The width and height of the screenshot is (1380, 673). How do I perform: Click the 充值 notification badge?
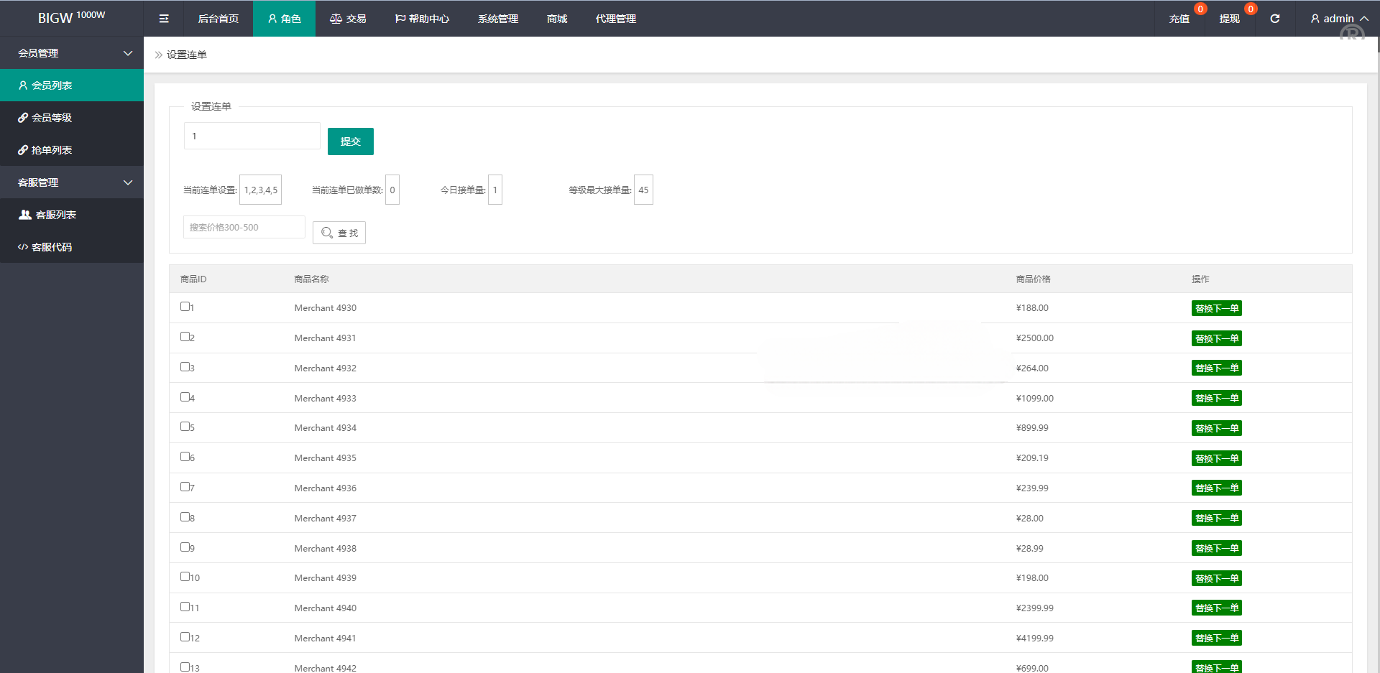click(x=1200, y=9)
